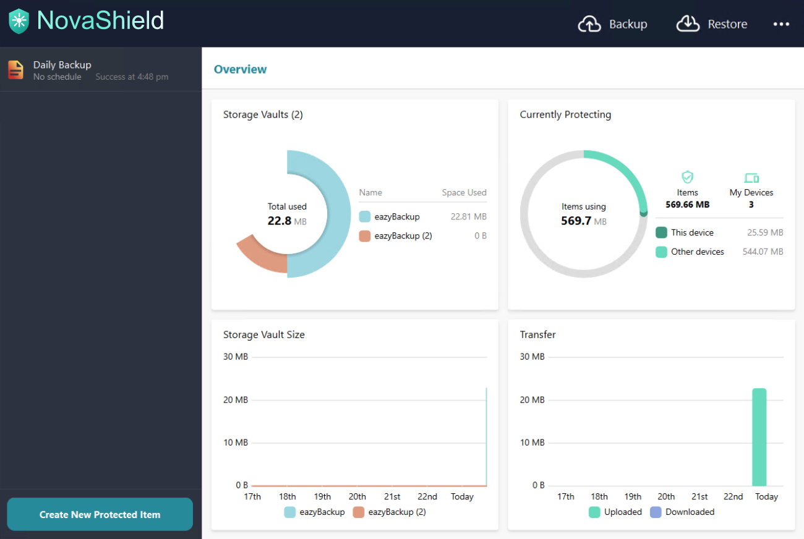Open the Overview heading tab
804x539 pixels.
pos(240,69)
